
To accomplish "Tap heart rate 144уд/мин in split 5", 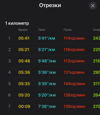I will [74, 84].
